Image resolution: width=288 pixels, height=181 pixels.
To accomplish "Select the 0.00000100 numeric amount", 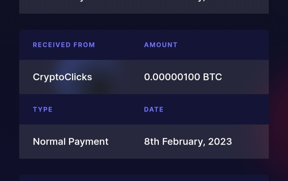I will (x=172, y=77).
